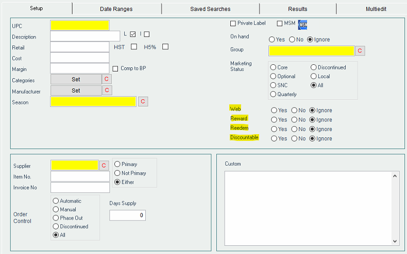This screenshot has height=254, width=407.
Task: Check the HST tax checkbox
Action: tap(134, 47)
